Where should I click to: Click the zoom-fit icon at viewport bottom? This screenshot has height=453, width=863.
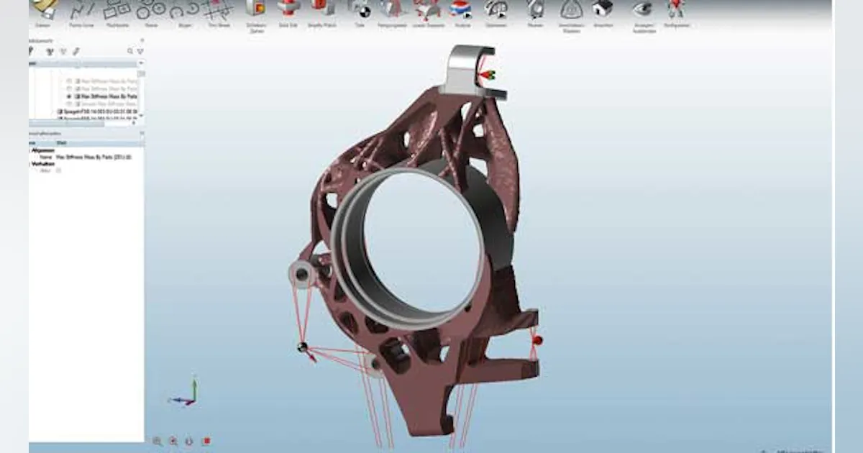point(157,441)
